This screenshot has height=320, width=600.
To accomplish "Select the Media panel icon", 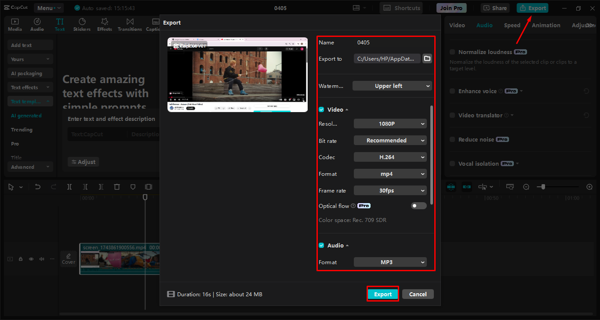I will pos(15,24).
